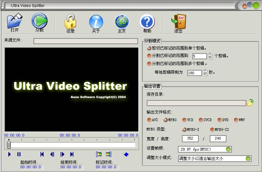
Task: Jump to the end of video
Action: pyautogui.click(x=72, y=154)
